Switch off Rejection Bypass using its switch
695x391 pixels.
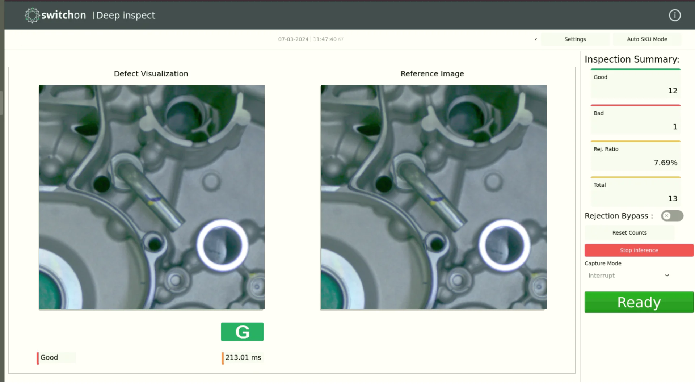click(672, 216)
